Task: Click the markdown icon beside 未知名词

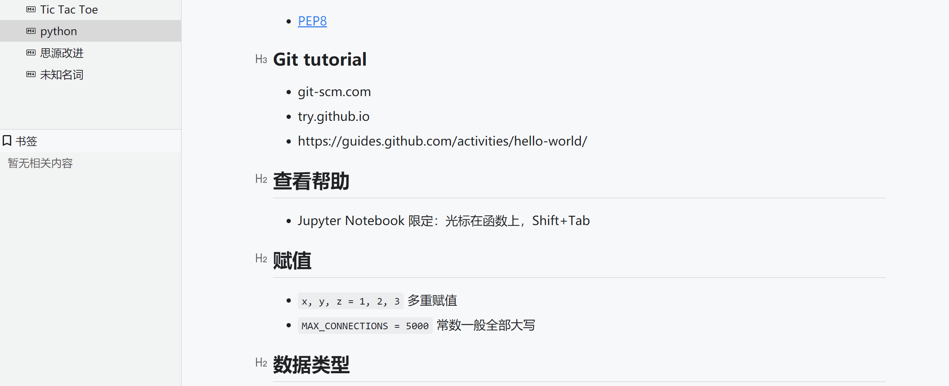Action: [x=31, y=74]
